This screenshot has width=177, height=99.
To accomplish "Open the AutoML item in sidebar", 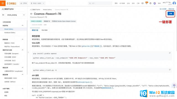I will pyautogui.click(x=12, y=64).
